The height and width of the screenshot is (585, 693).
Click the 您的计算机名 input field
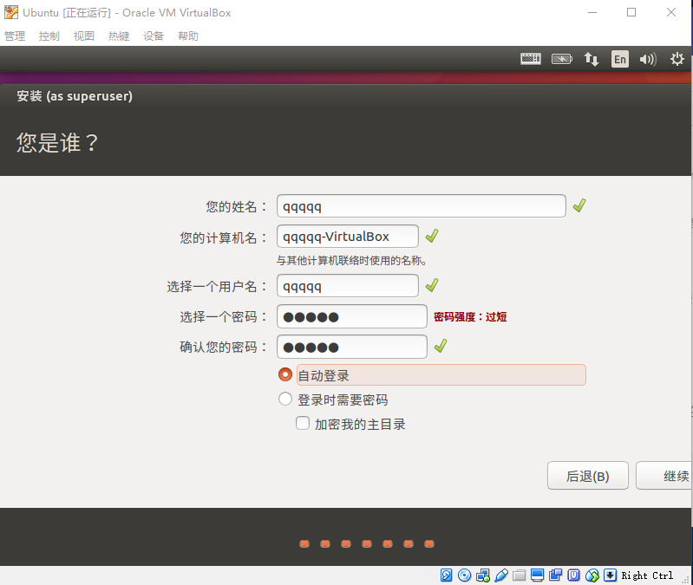coord(348,237)
